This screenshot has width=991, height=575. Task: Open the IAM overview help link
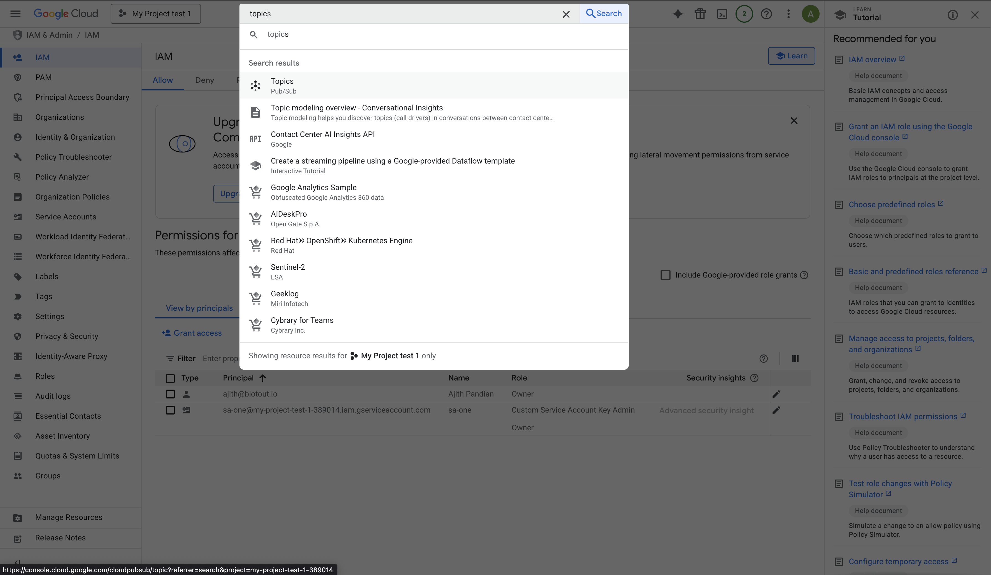coord(872,59)
